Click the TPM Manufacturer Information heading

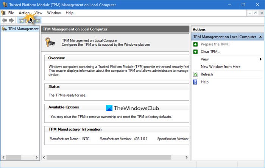[x=75, y=129]
